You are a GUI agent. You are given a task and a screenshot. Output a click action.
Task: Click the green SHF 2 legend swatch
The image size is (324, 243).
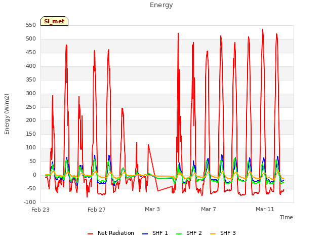click(x=179, y=234)
